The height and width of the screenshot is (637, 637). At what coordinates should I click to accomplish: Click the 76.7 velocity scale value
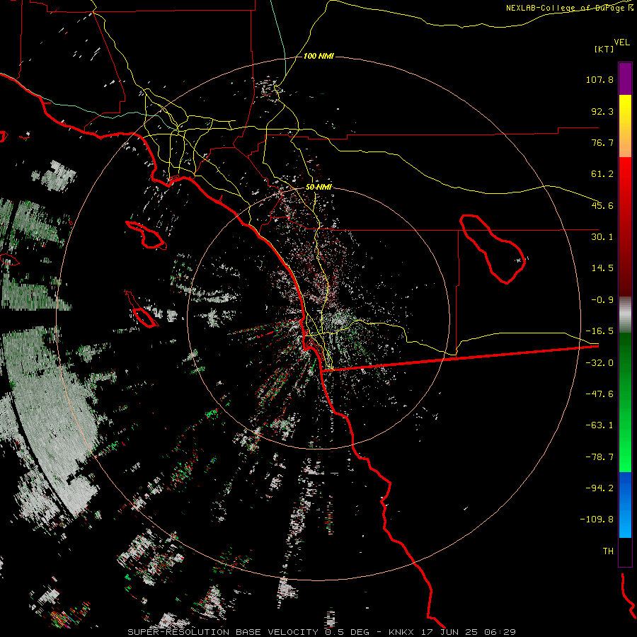[x=602, y=142]
